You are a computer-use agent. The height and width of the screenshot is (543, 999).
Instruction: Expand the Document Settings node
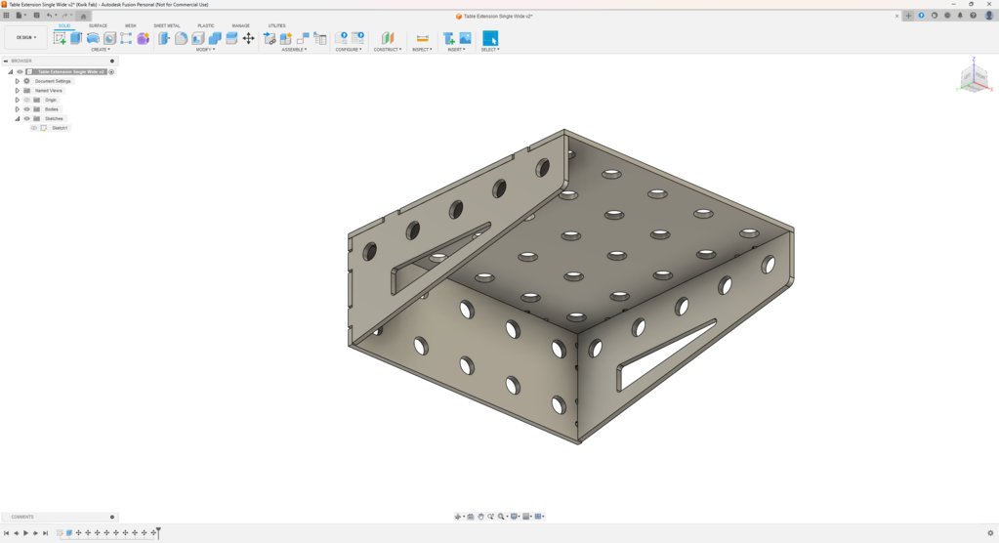(18, 81)
